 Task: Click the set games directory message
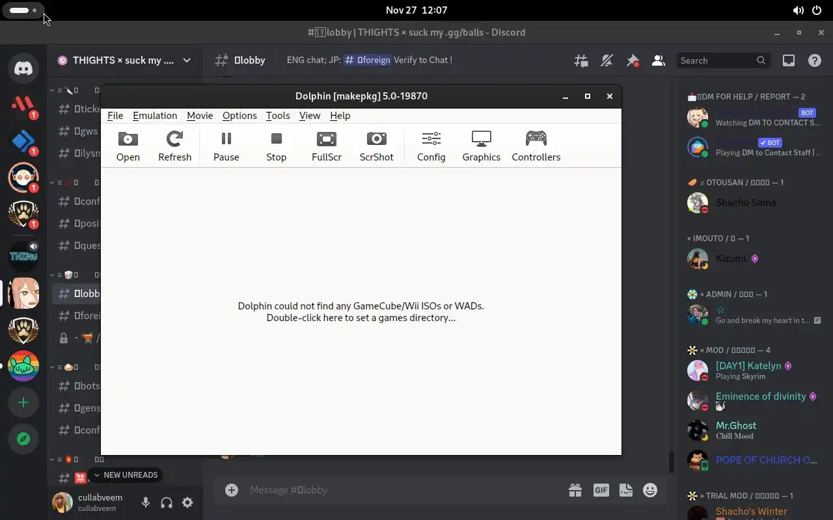coord(361,312)
